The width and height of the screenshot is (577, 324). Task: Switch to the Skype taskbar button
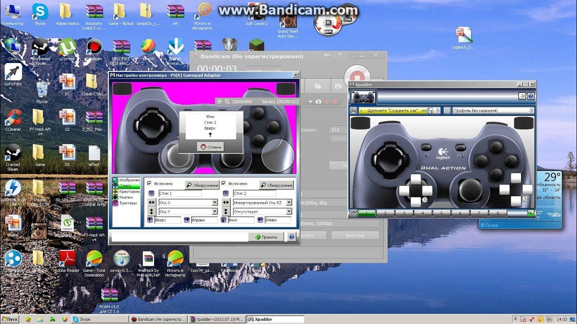(100, 319)
